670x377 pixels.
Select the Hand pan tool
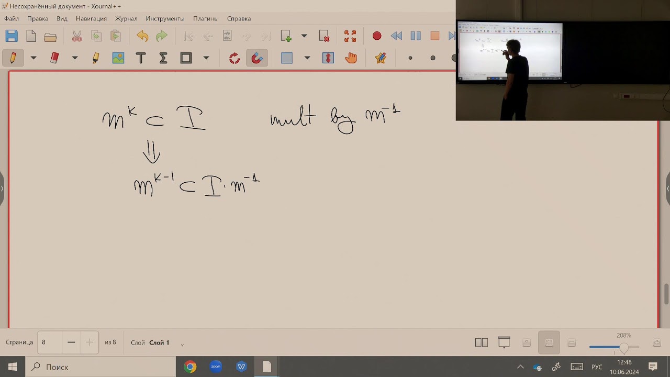click(x=351, y=58)
